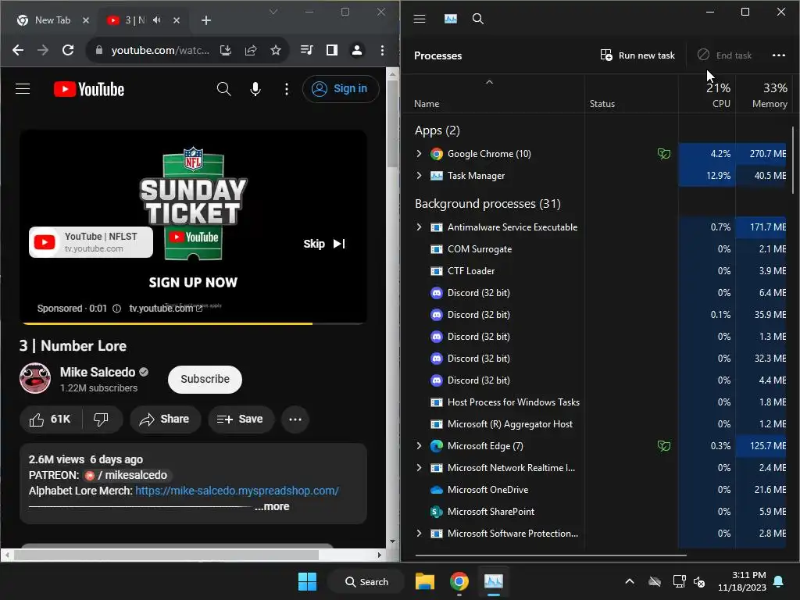Click the Microsoft Edge process icon
Viewport: 800px width, 600px height.
click(436, 446)
